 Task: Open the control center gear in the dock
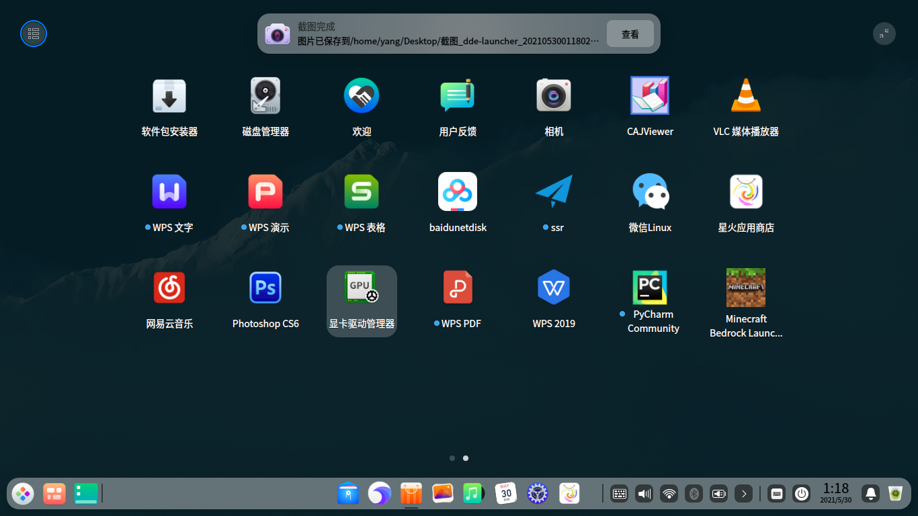[x=538, y=494]
